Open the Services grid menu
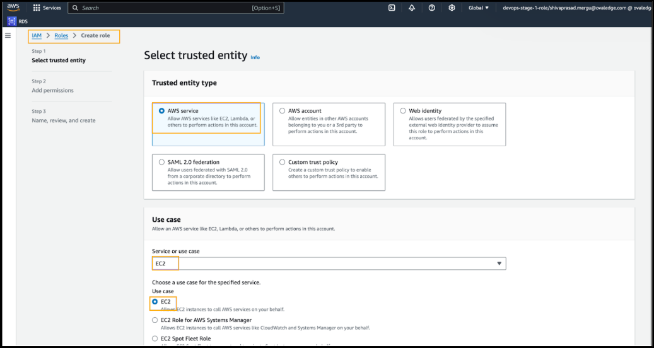 coord(37,8)
